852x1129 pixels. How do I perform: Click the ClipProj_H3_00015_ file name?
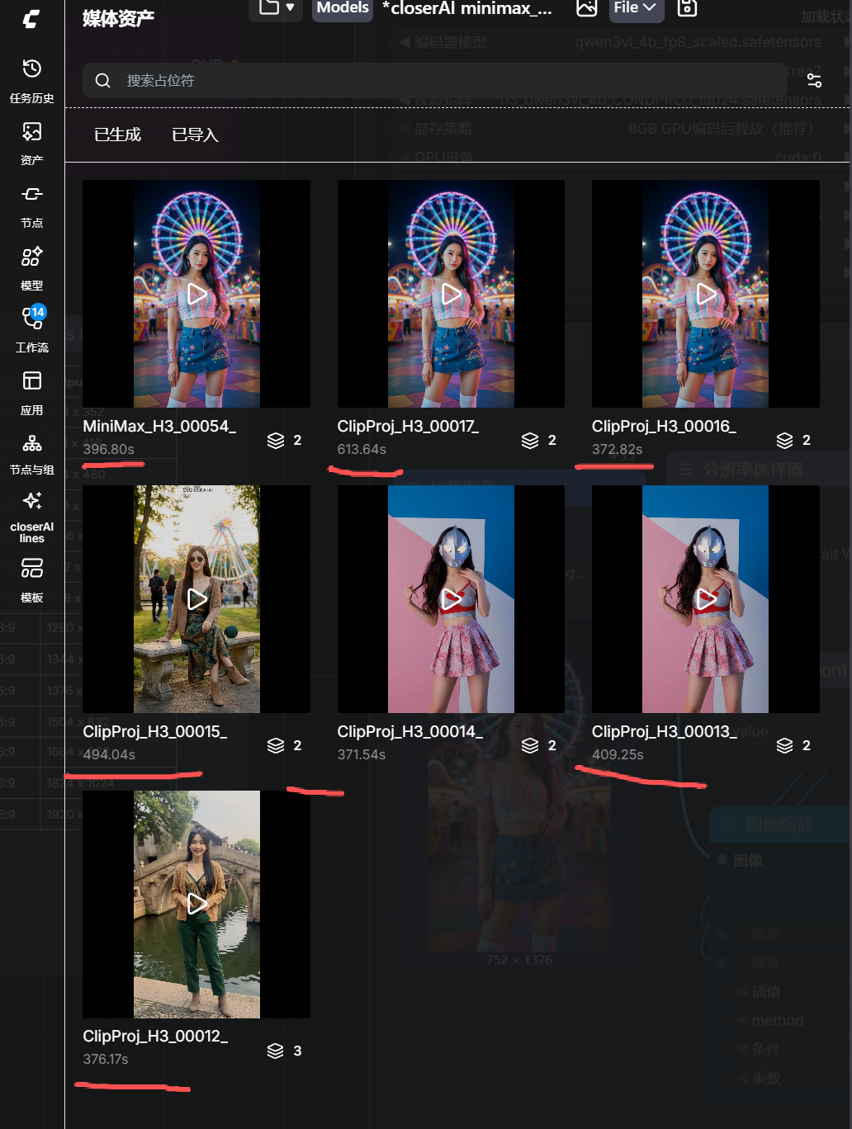(154, 732)
